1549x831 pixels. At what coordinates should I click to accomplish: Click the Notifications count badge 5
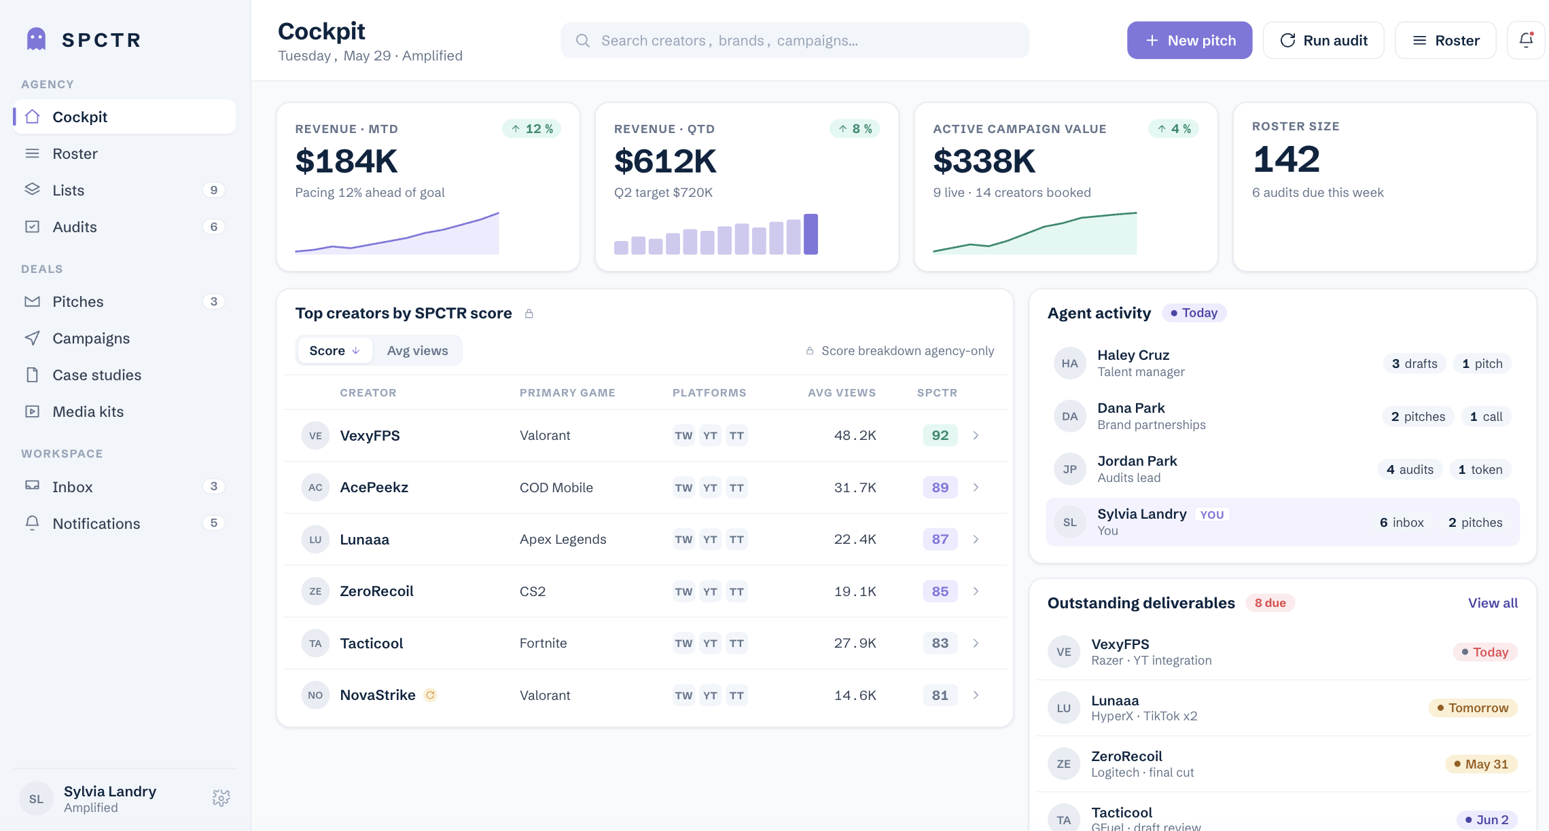(x=214, y=523)
